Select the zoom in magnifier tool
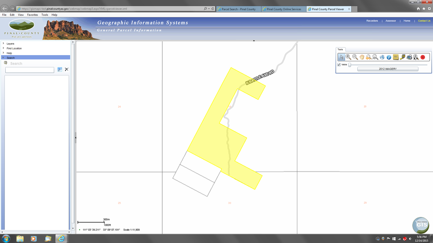 click(348, 57)
